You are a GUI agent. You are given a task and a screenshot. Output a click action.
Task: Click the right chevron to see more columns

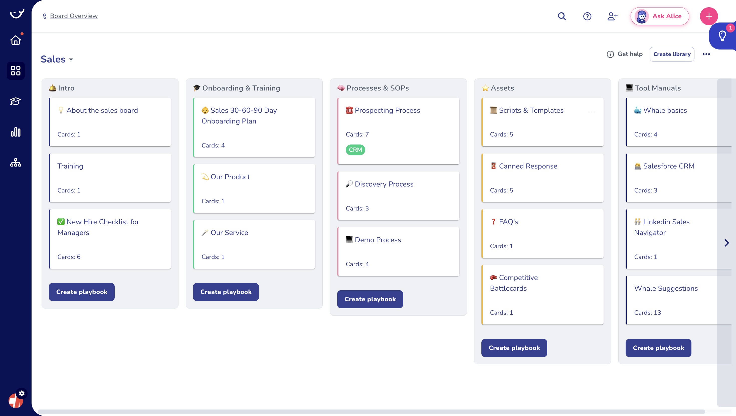[726, 242]
